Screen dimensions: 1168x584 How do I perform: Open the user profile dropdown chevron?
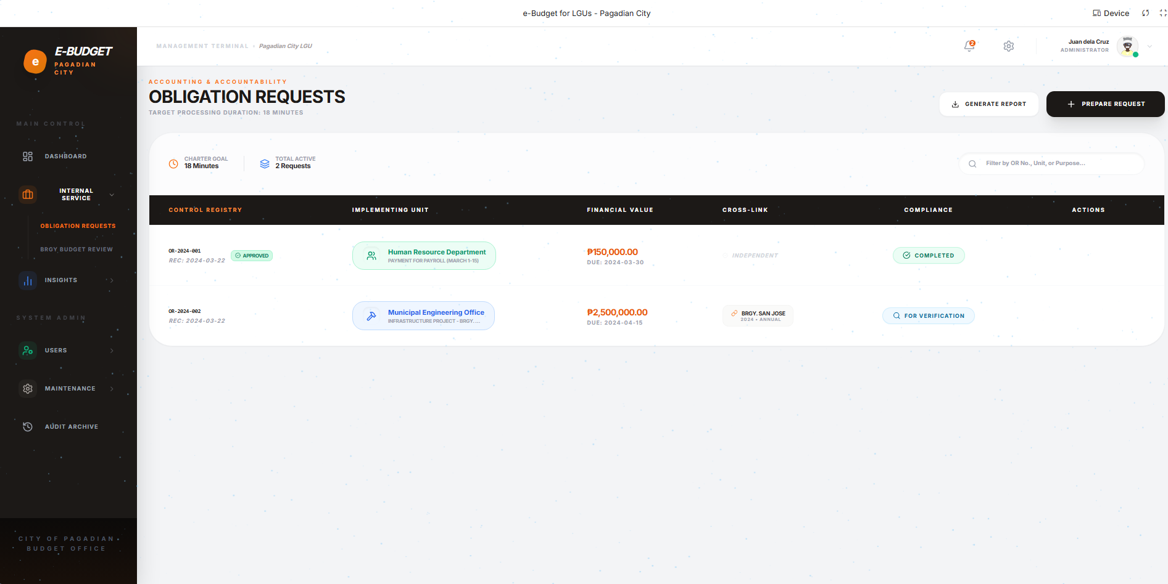click(1149, 46)
